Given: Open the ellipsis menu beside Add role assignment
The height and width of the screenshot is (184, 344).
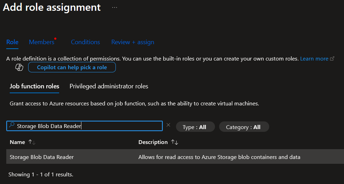Looking at the screenshot, I should (x=114, y=7).
